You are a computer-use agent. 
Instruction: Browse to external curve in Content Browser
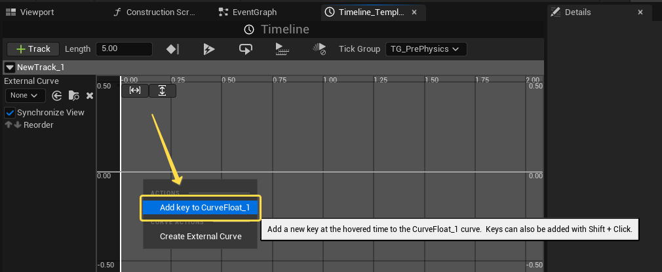click(73, 96)
